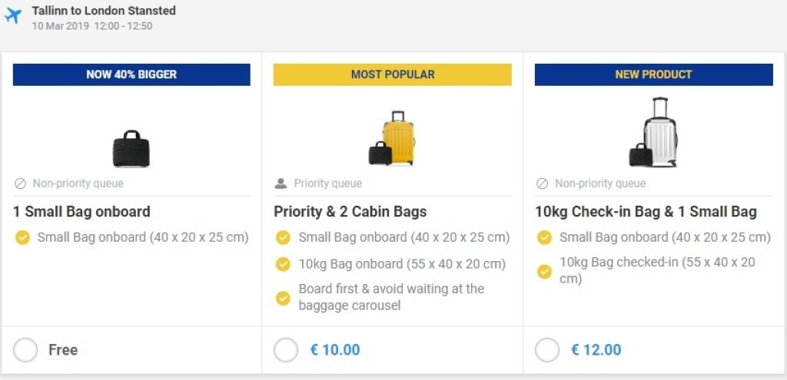Screen dimensions: 787x380
Task: Click non-priority icon in Check-in Bag card
Action: coord(543,184)
